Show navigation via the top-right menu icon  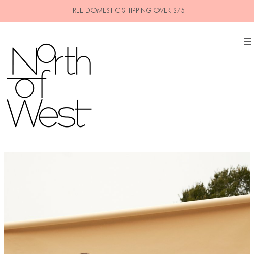(247, 42)
